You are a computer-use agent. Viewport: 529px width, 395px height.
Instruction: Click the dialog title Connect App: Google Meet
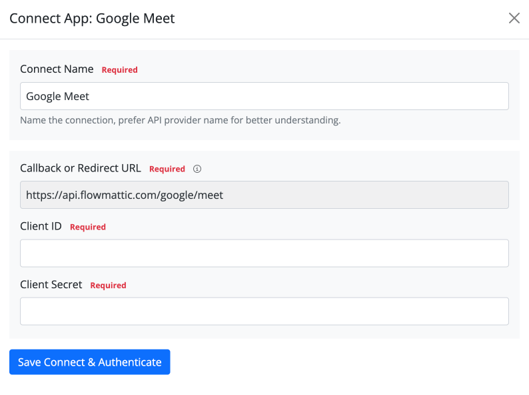(92, 18)
